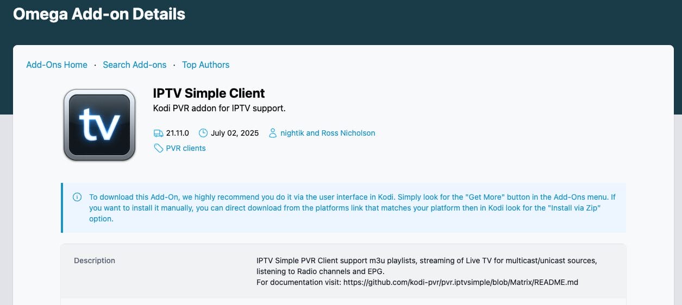Image resolution: width=682 pixels, height=305 pixels.
Task: Click the Description row label
Action: point(95,260)
